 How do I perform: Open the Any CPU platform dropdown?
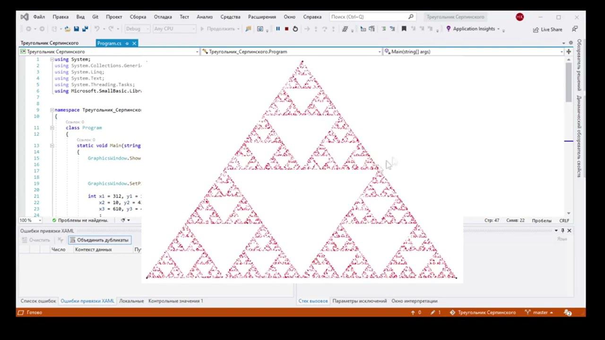[174, 29]
